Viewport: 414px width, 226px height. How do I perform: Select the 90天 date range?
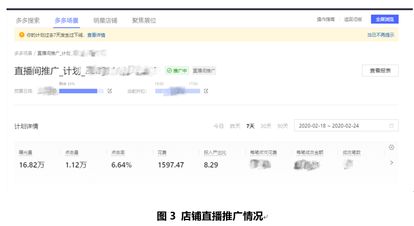coord(282,126)
